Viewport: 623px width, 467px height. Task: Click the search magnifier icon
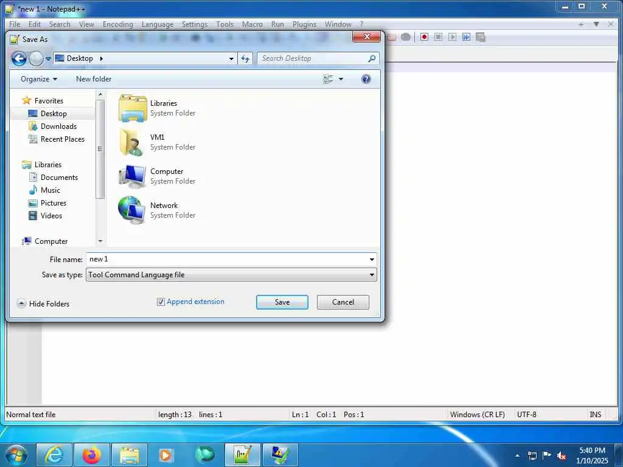coord(372,58)
